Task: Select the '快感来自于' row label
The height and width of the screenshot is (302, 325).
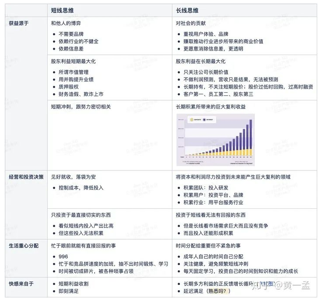Action: coord(21,284)
